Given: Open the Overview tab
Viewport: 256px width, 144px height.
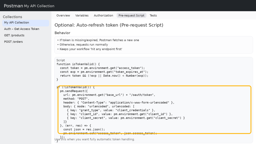Looking at the screenshot, I should pyautogui.click(x=63, y=15).
